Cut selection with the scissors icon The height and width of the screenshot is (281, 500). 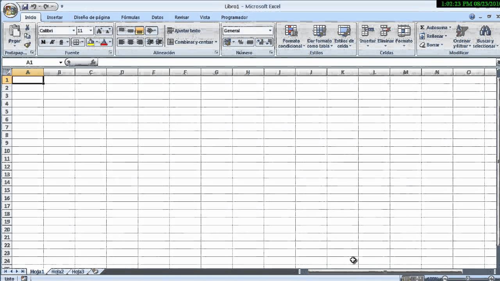(27, 28)
